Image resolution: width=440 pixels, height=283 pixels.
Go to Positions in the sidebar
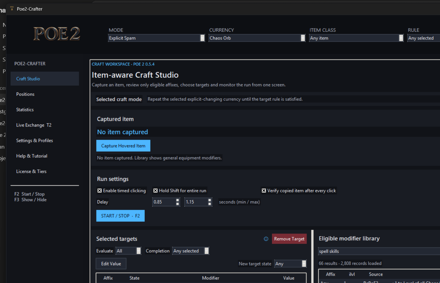(45, 94)
